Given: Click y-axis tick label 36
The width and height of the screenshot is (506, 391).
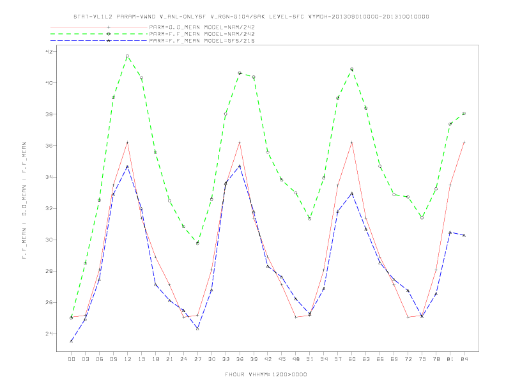Looking at the screenshot, I should click(x=49, y=146).
